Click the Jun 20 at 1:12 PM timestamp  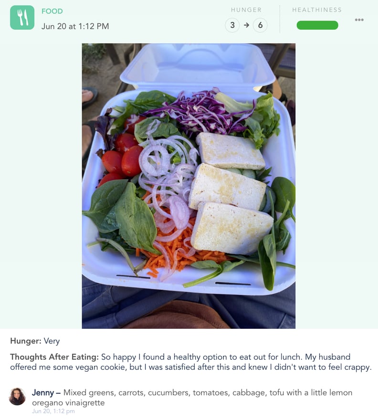tap(75, 26)
